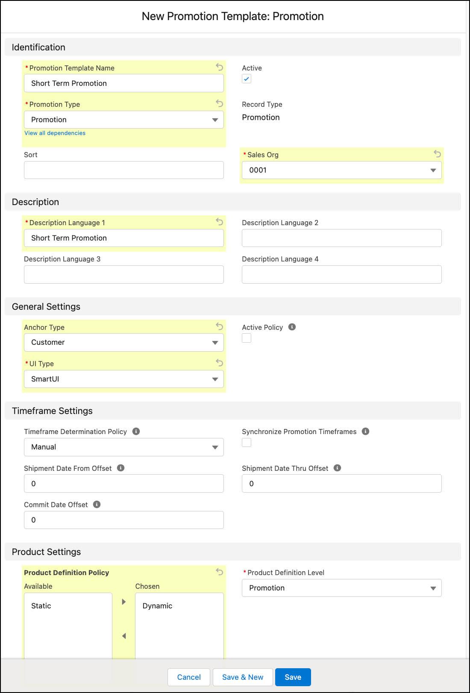This screenshot has height=693, width=470.
Task: Revert the Description Language 1 change
Action: tap(219, 222)
